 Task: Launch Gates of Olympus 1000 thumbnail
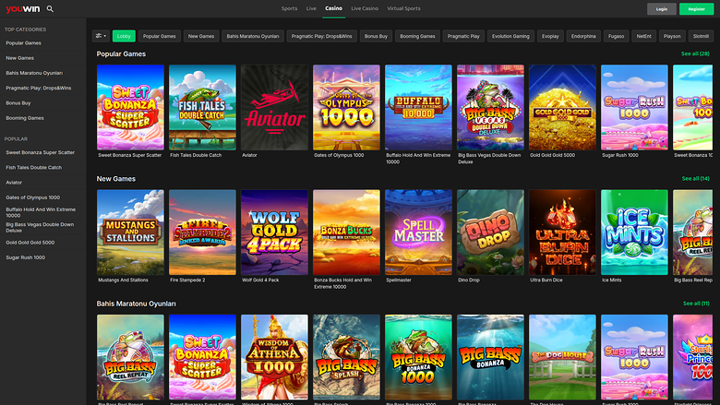(347, 107)
